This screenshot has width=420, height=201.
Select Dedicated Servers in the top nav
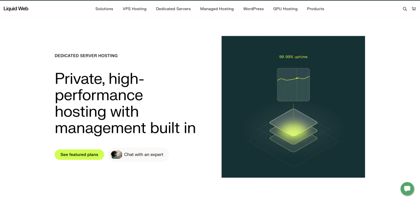tap(173, 9)
